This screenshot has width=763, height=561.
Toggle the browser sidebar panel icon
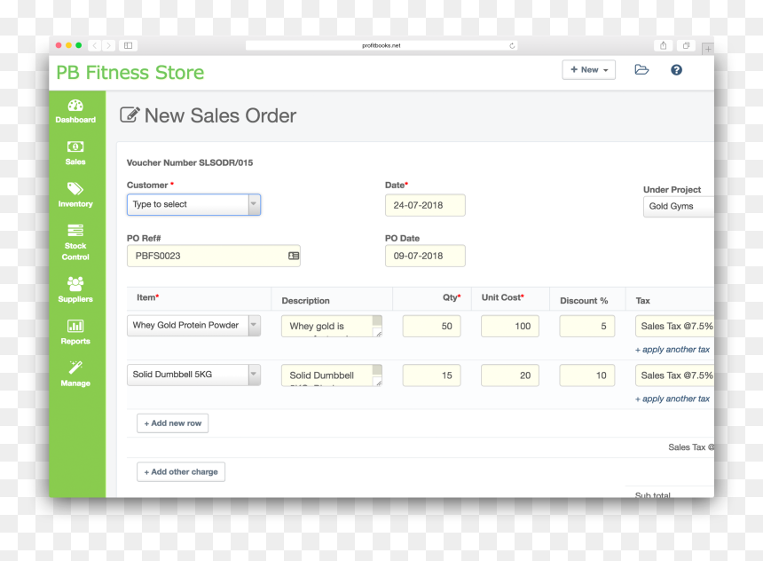(x=128, y=45)
